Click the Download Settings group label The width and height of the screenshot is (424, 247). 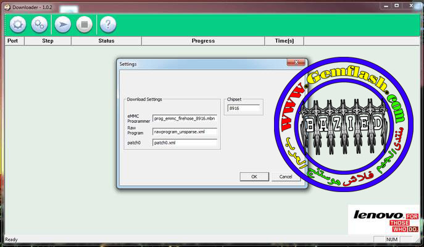click(144, 99)
